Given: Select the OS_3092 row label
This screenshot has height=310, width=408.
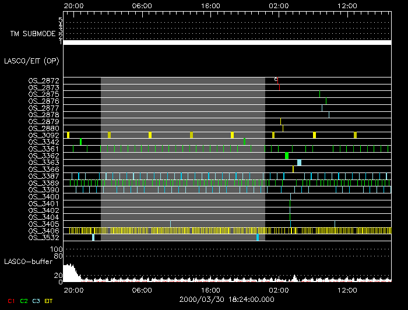Looking at the screenshot, I should 44,135.
